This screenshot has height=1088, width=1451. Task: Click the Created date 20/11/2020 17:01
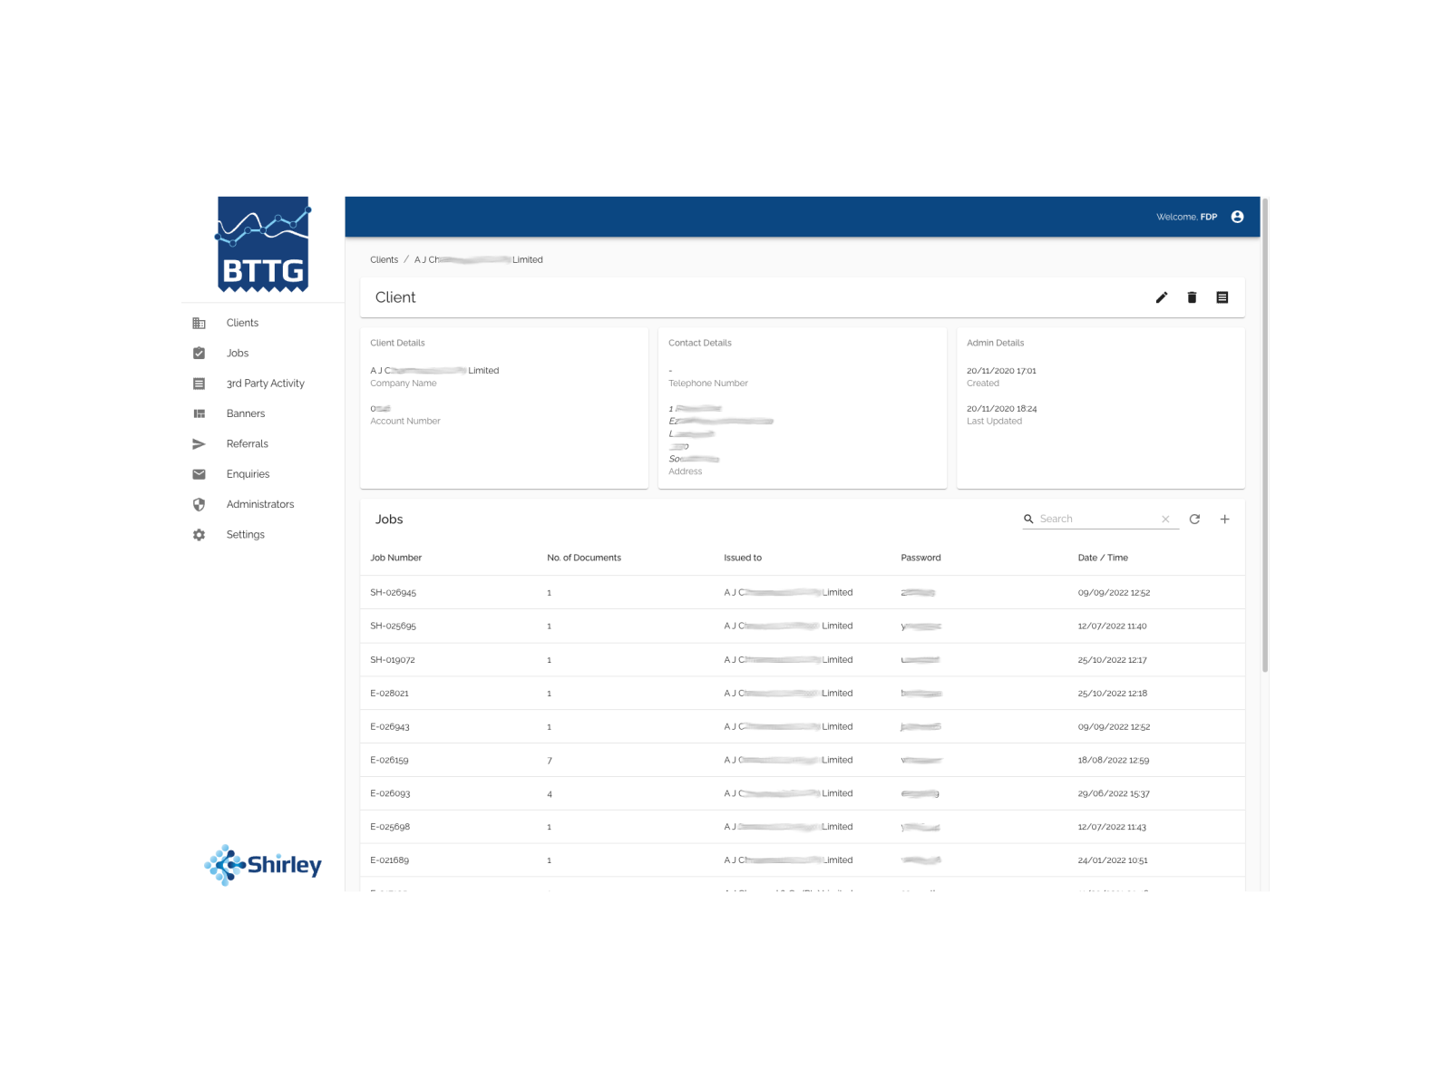[1001, 371]
